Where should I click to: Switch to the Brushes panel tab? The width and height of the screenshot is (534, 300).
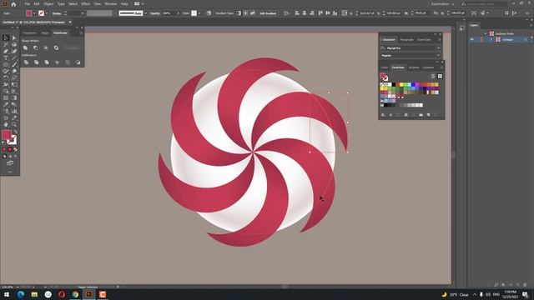point(414,67)
